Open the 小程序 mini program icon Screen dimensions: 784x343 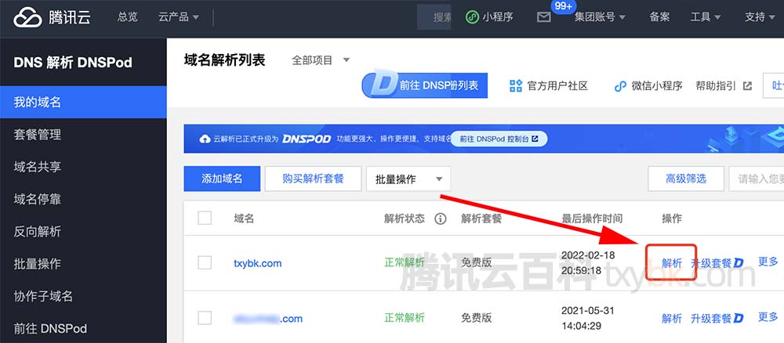point(472,17)
